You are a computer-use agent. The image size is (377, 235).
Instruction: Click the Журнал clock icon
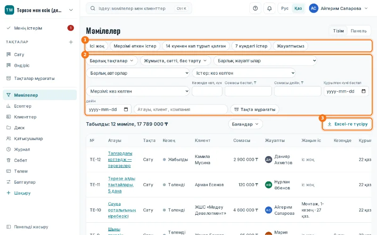click(x=8, y=149)
